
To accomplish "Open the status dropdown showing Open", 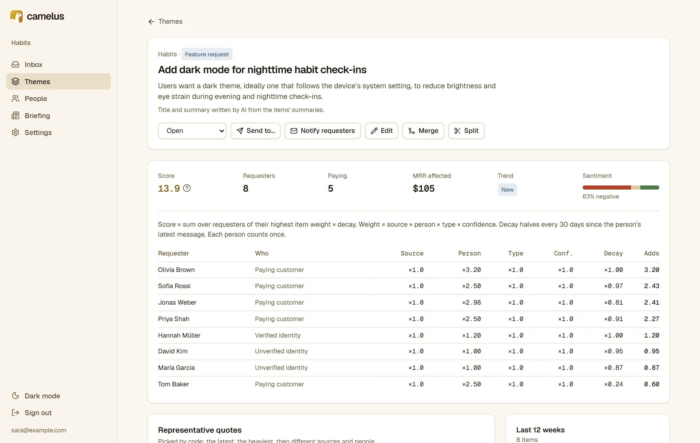I will [x=192, y=131].
